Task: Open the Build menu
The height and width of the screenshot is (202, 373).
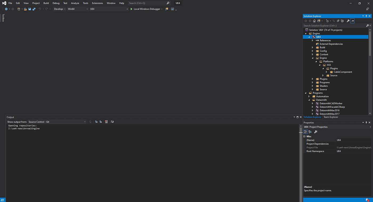Action: (x=46, y=3)
